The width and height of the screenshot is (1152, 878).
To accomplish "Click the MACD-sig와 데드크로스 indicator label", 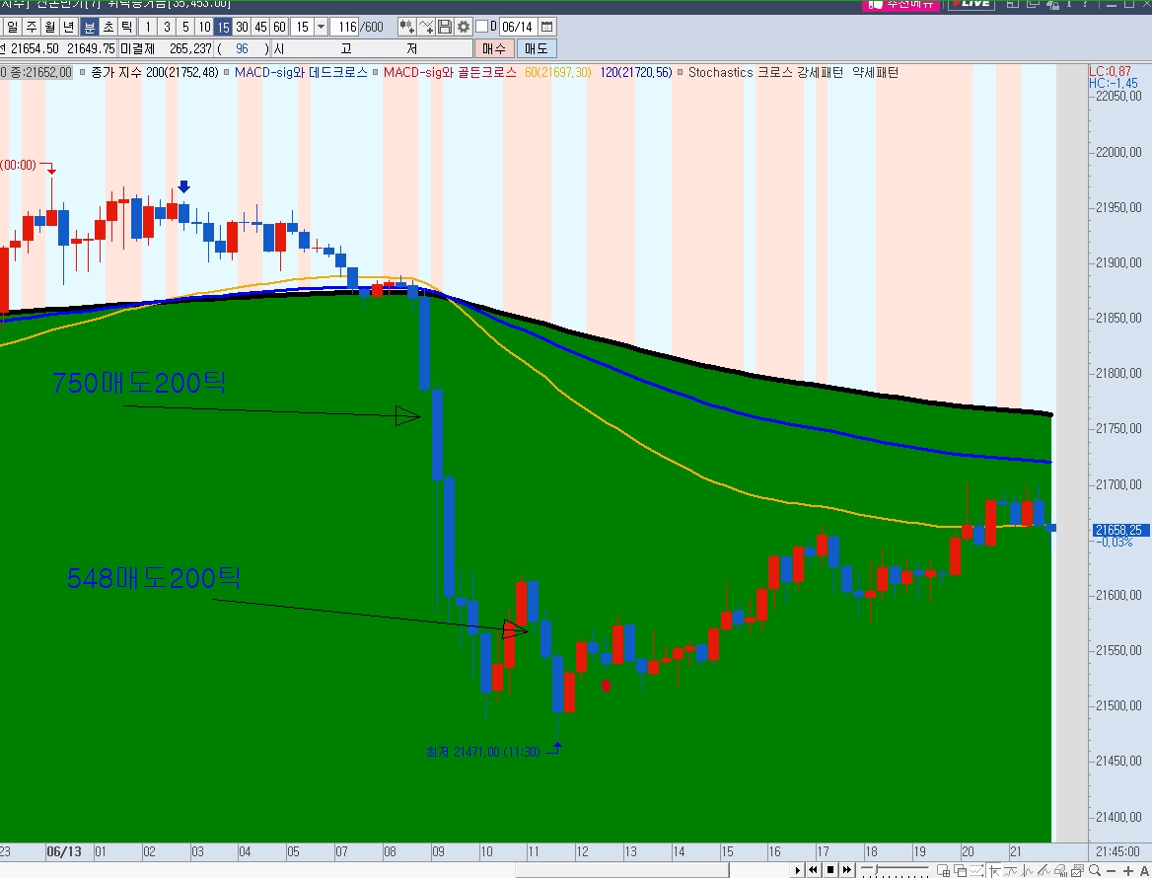I will point(301,72).
